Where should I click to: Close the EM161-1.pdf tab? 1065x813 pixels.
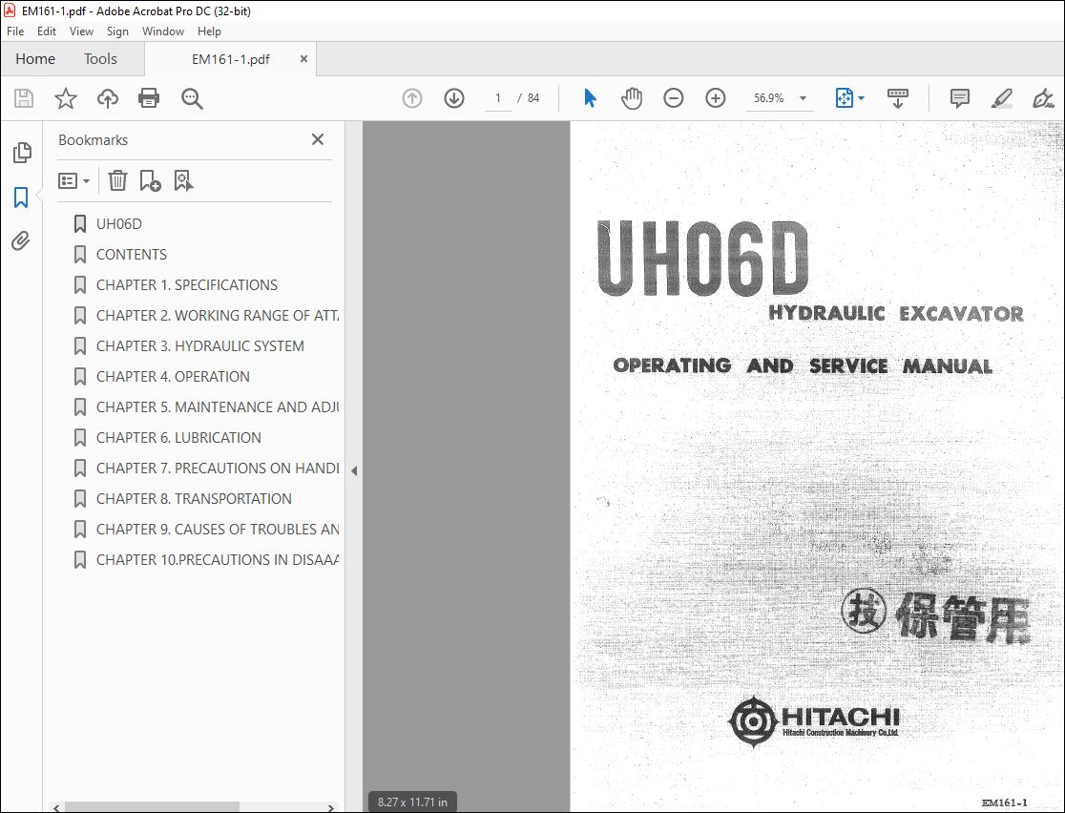coord(303,59)
